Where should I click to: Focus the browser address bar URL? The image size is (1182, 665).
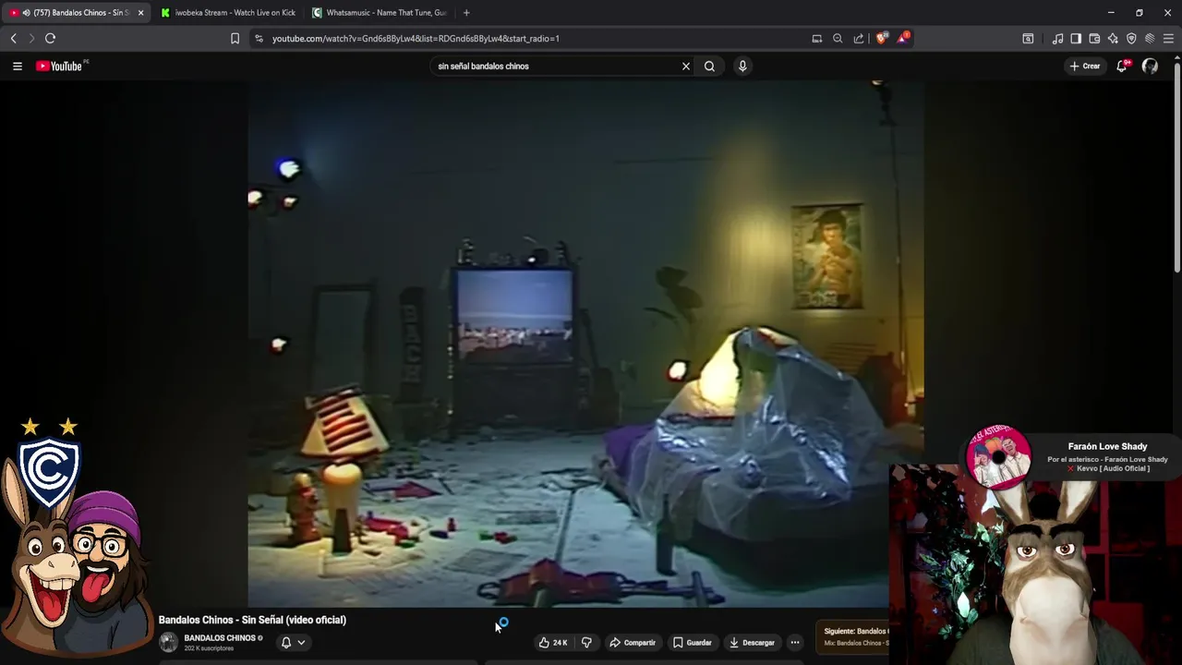click(416, 38)
